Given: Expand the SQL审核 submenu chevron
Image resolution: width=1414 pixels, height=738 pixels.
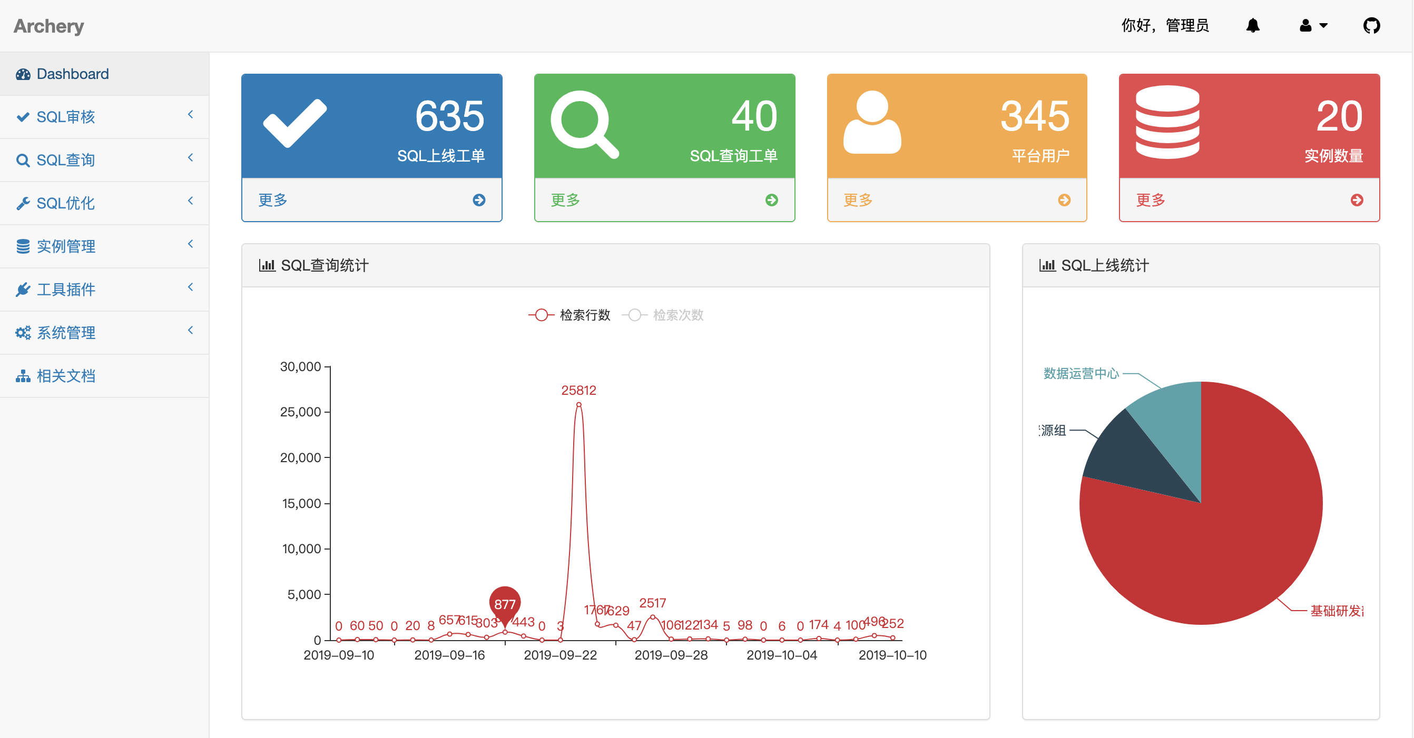Looking at the screenshot, I should [x=191, y=115].
